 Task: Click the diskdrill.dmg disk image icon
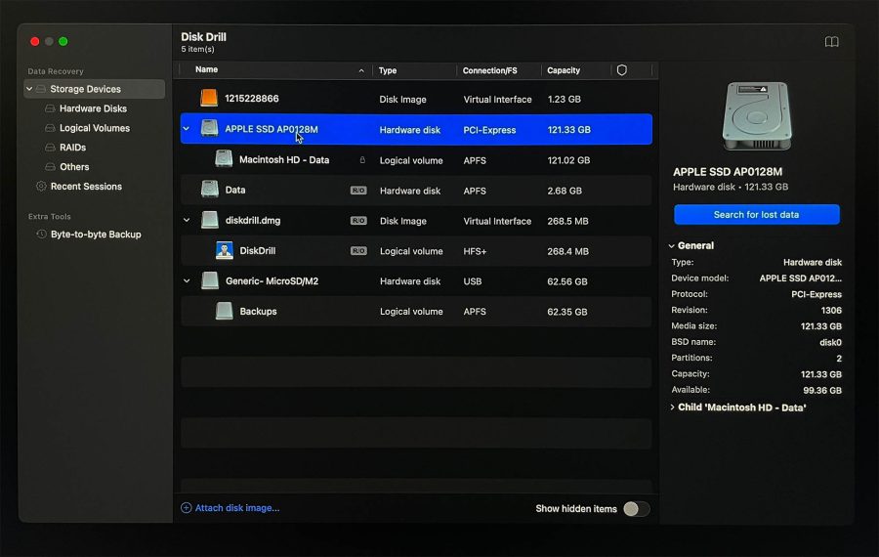[x=210, y=220]
